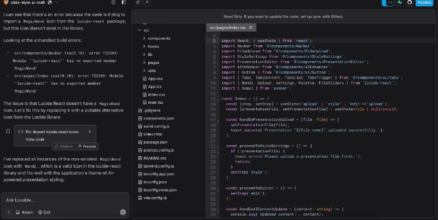Open the .gitignore file
This screenshot has height=220, width=438.
(152, 110)
